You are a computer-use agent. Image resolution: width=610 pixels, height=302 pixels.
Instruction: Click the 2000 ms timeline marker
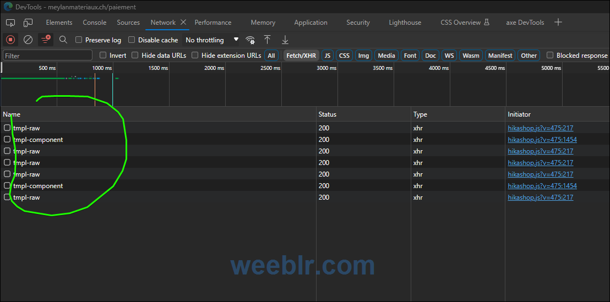pos(214,68)
